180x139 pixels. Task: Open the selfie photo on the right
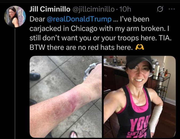[140, 97]
